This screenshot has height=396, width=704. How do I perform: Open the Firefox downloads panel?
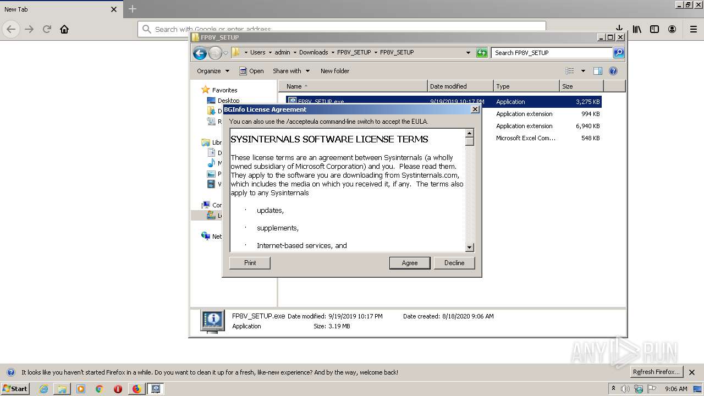pos(619,29)
